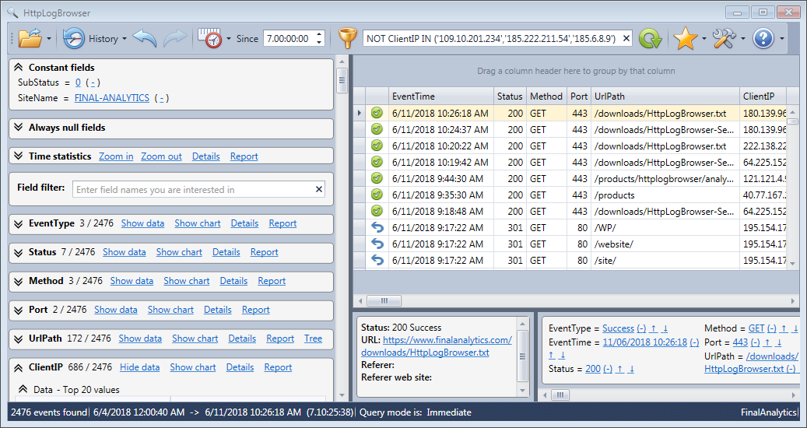Click redirect arrow icon on /website/ row
Viewport: 807px width, 428px height.
point(377,244)
